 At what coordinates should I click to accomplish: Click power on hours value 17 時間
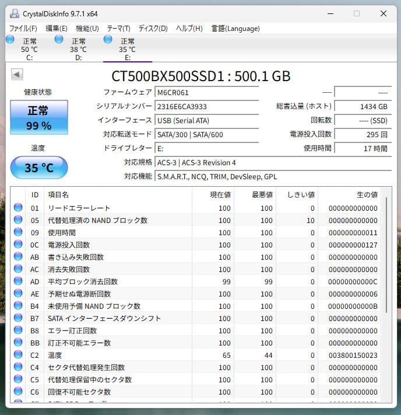[x=363, y=148]
